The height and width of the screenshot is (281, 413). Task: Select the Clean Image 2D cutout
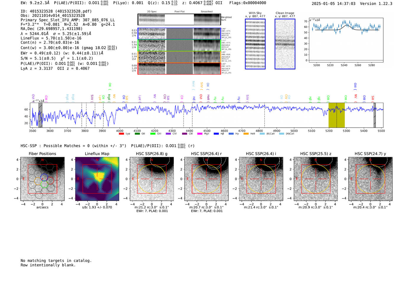point(285,44)
